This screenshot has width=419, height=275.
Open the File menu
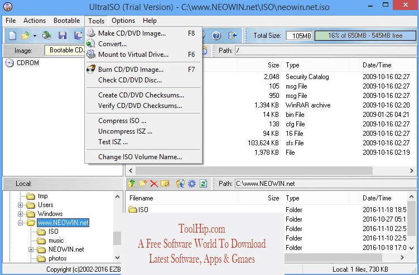coord(11,21)
